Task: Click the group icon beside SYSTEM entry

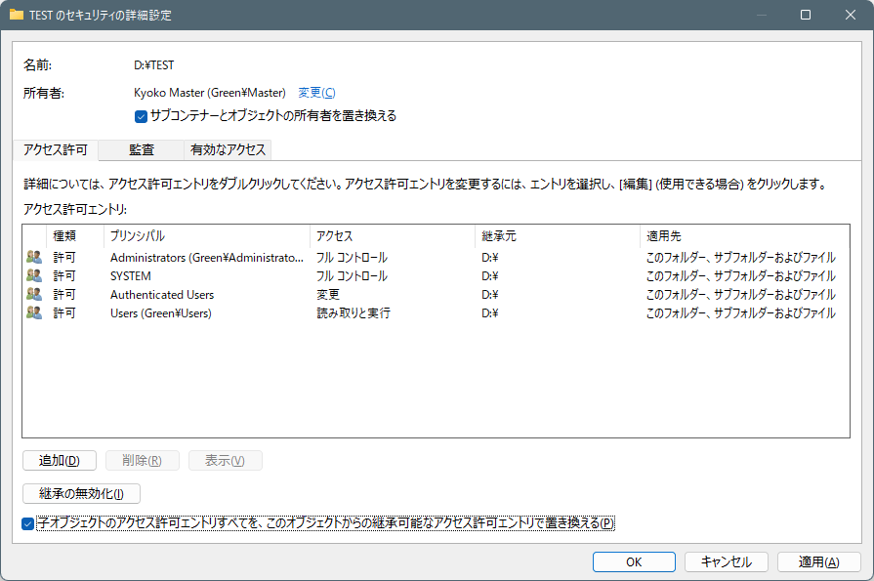Action: coord(34,275)
